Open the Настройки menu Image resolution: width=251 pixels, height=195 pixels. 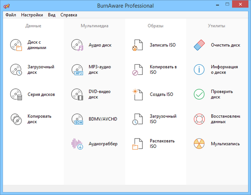pyautogui.click(x=32, y=15)
